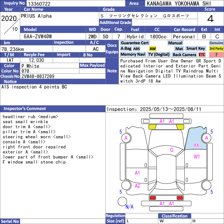Screen dimensions: 224x224
Task: Click the A2 damage marker on the diagram
Action: pos(137,186)
